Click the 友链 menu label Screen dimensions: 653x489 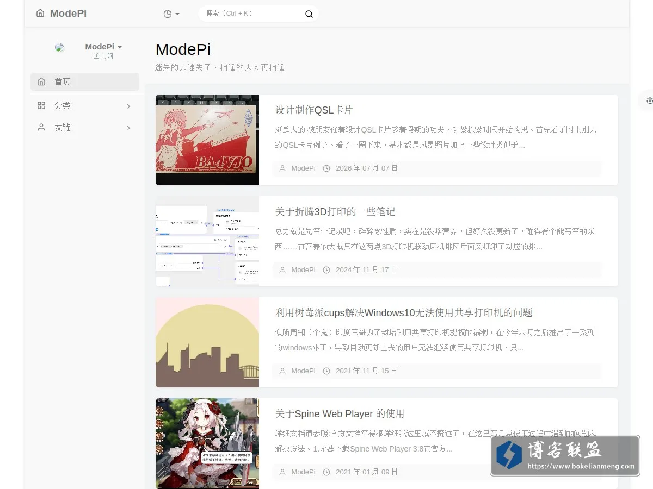(x=63, y=127)
